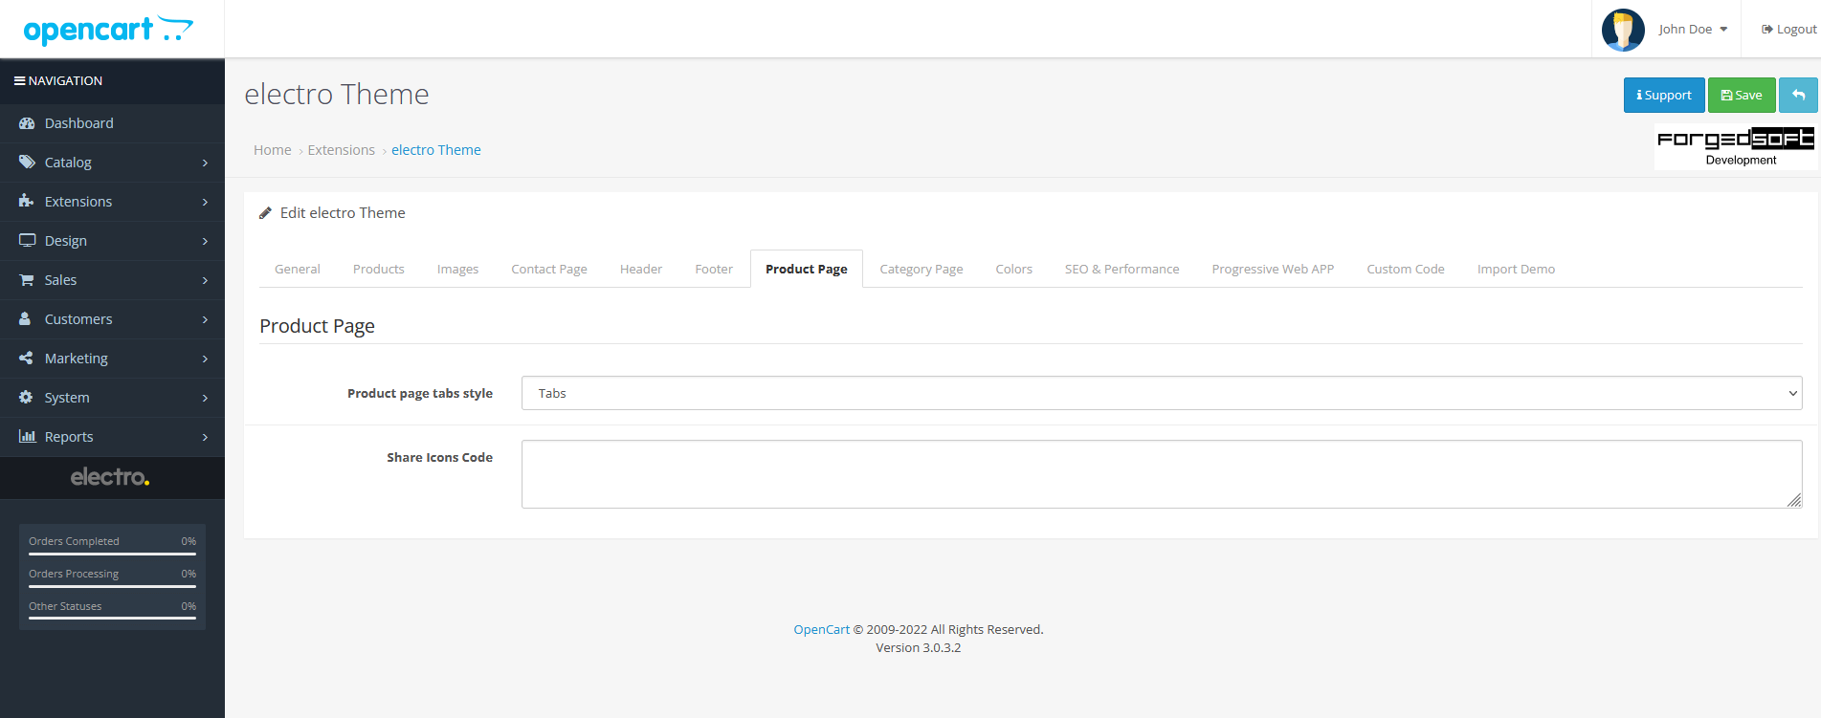Click the System gear icon

26,398
